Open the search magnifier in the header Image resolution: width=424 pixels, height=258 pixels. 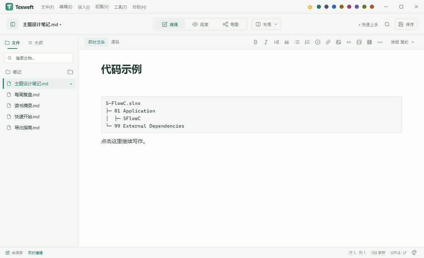387,24
